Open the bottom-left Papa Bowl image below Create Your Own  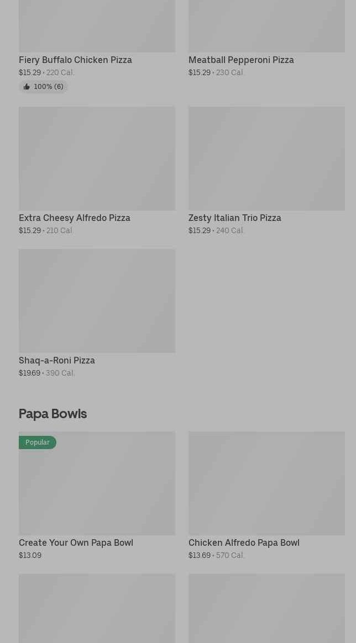coord(97,608)
